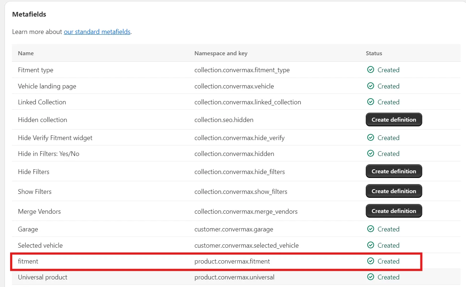Create definition for Show Filters metafield

(394, 191)
